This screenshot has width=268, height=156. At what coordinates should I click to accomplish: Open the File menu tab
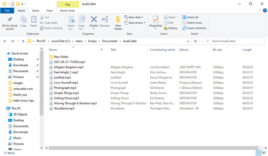(x=7, y=11)
